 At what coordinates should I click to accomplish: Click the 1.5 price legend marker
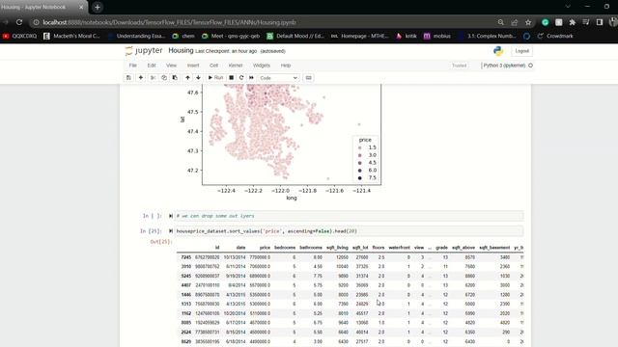360,147
